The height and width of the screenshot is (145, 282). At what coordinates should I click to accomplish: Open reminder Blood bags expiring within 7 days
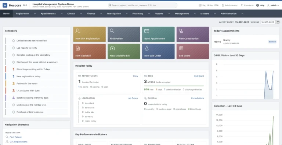[x=37, y=69]
